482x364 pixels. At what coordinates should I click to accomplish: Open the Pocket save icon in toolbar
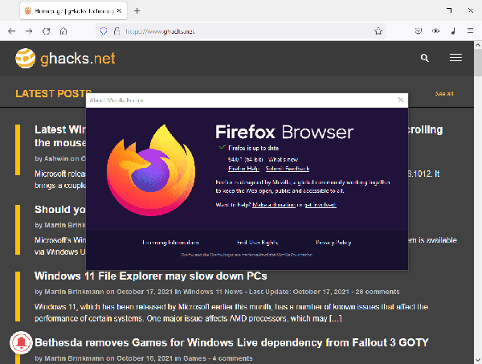[419, 31]
